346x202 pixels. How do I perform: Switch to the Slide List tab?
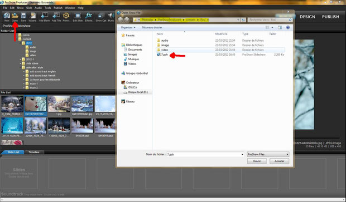click(13, 152)
